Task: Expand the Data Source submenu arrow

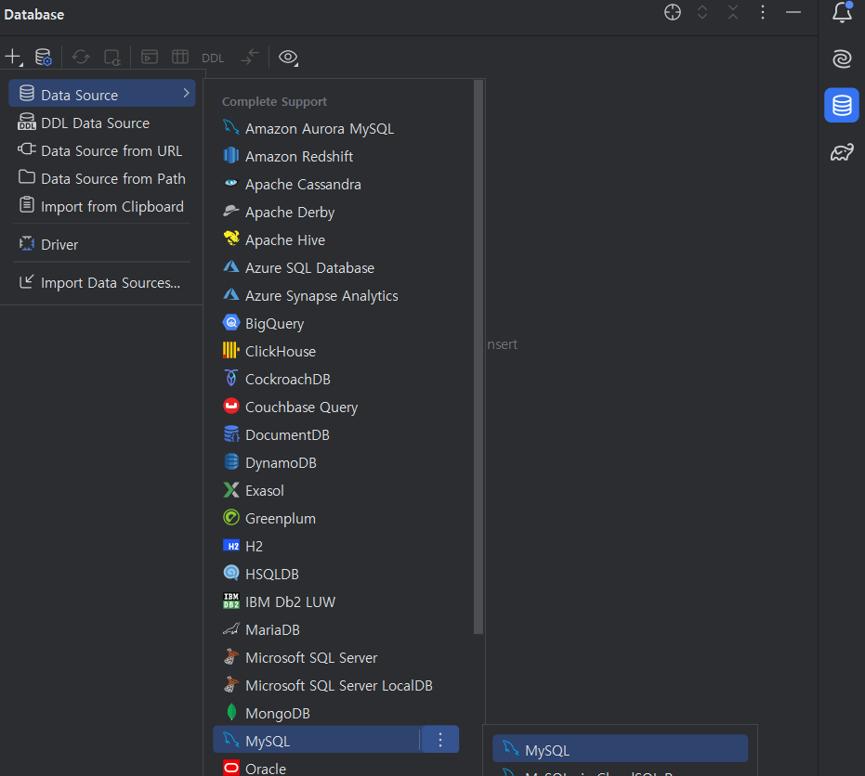Action: pyautogui.click(x=186, y=94)
